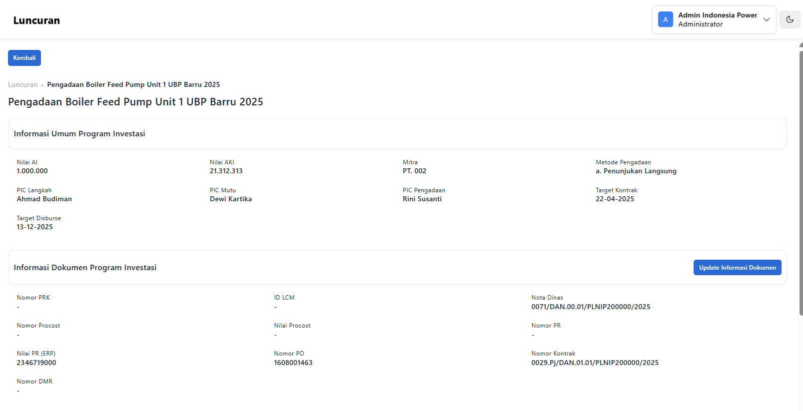Image resolution: width=803 pixels, height=411 pixels.
Task: Click the Luncuran title in the header
Action: [x=36, y=20]
